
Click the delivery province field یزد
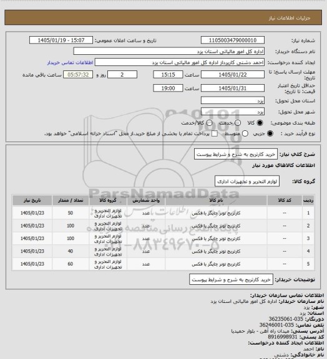(233, 100)
